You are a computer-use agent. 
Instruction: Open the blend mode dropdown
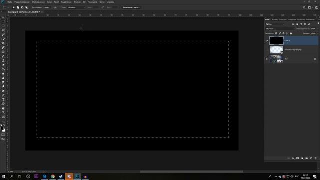(x=280, y=29)
